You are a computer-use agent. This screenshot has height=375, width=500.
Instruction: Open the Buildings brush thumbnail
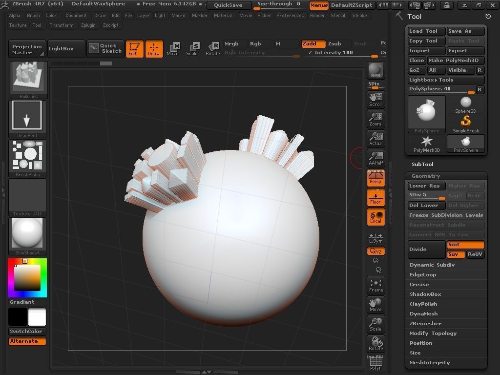[x=28, y=80]
